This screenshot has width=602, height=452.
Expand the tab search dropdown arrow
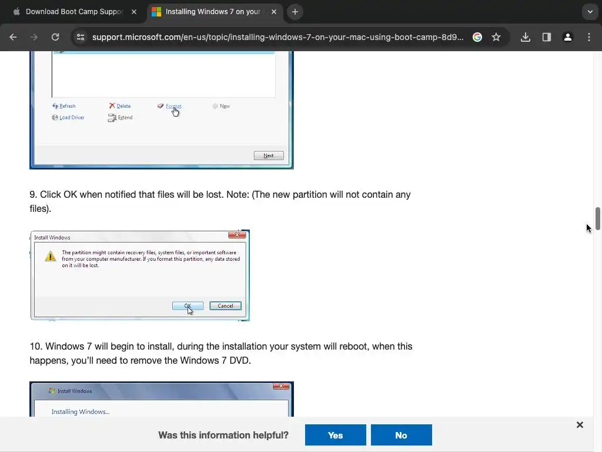[x=590, y=12]
